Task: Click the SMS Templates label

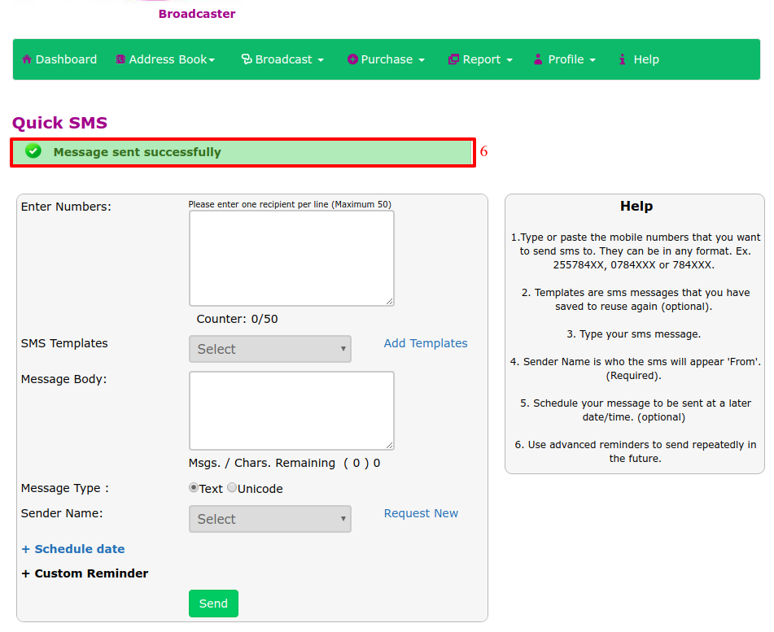Action: click(x=64, y=343)
